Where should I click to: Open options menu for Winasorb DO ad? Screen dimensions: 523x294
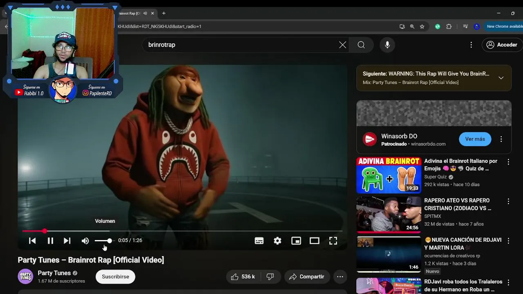point(501,139)
